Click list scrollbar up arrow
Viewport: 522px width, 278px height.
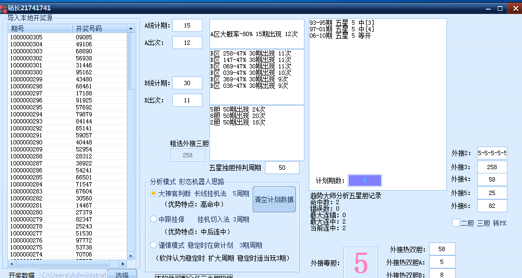pyautogui.click(x=131, y=29)
